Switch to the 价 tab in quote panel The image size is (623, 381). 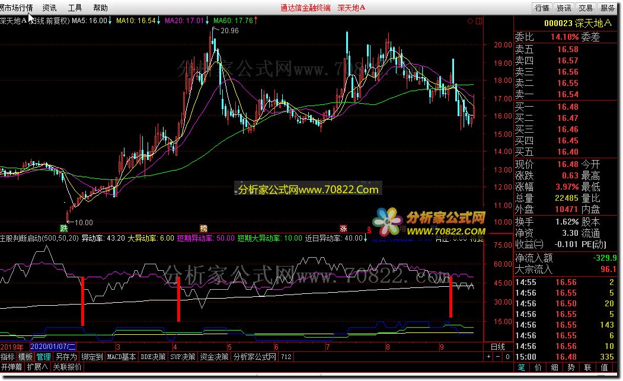pos(538,367)
